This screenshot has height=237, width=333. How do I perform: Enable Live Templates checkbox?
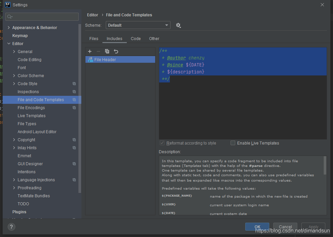(233, 143)
